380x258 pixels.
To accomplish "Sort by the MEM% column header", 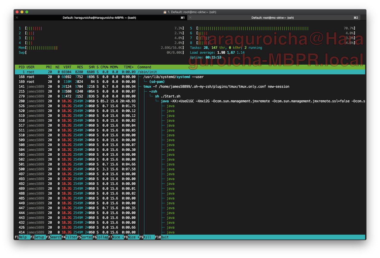I will (114, 67).
